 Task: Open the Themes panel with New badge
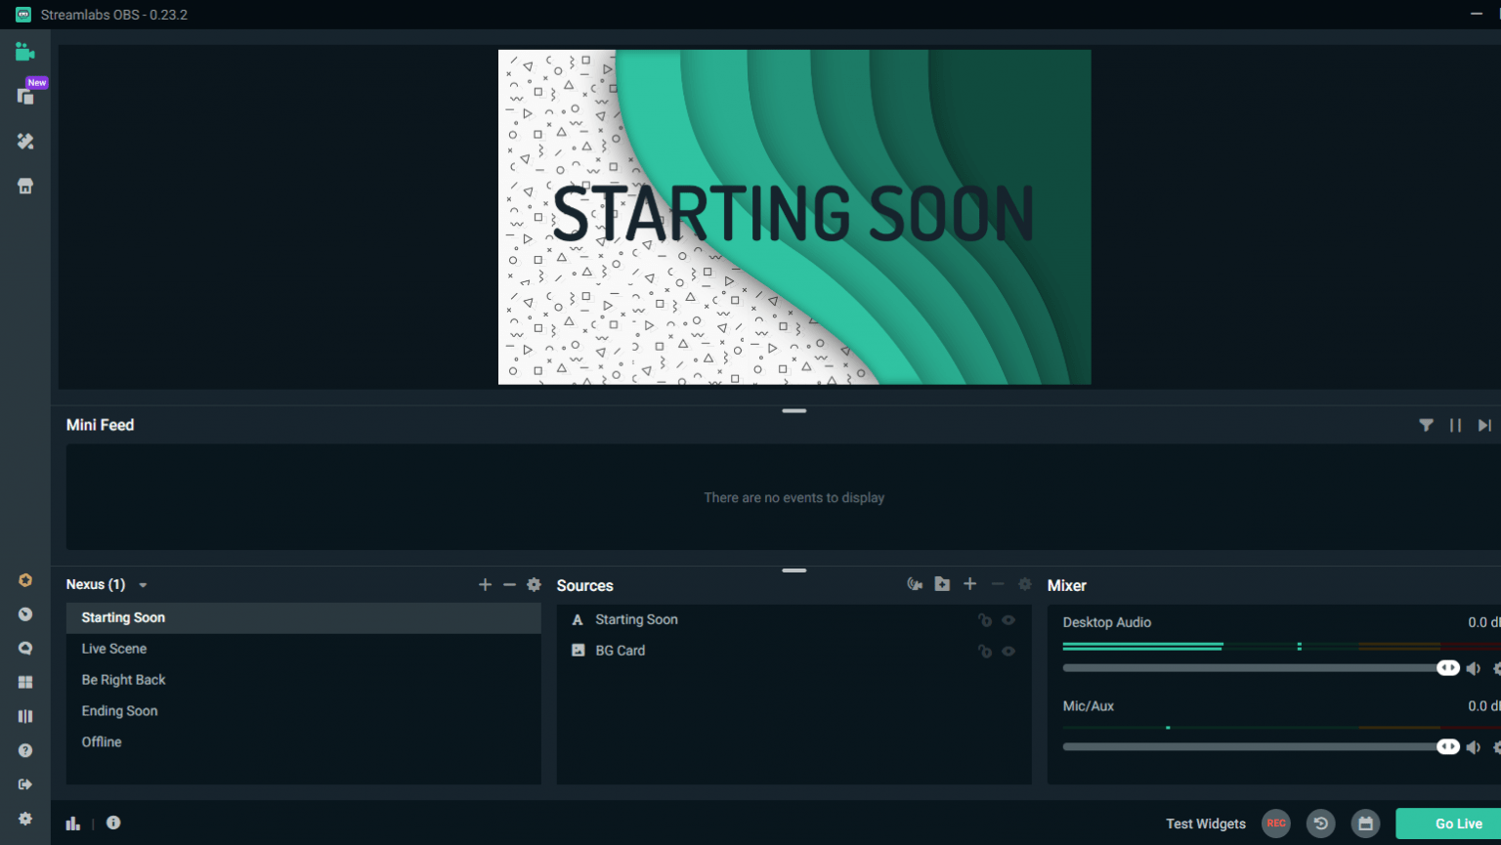coord(25,95)
